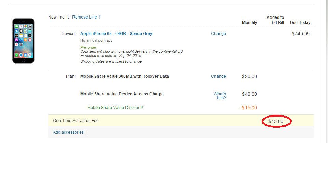
Task: Click Mobile Share Value 300MB with Rollover Data
Action: 124,76
